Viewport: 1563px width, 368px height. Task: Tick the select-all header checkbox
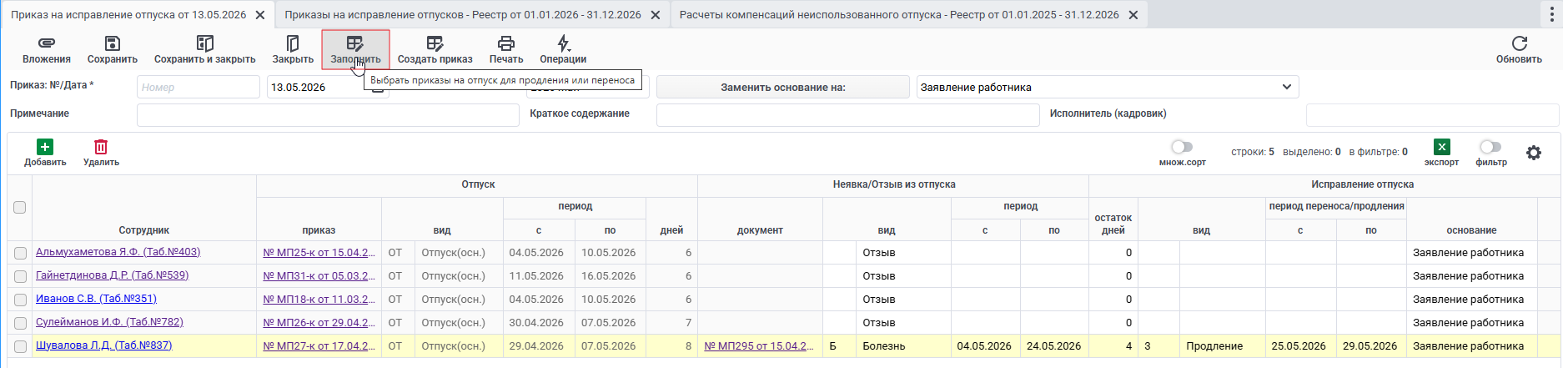[x=20, y=208]
